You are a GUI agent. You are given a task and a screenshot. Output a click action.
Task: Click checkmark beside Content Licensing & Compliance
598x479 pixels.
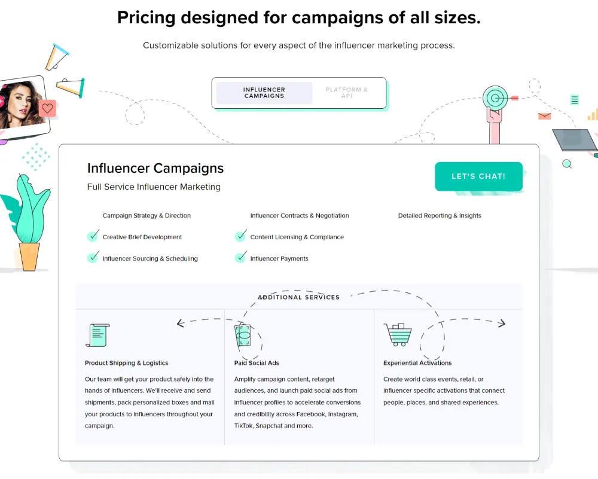click(x=240, y=236)
